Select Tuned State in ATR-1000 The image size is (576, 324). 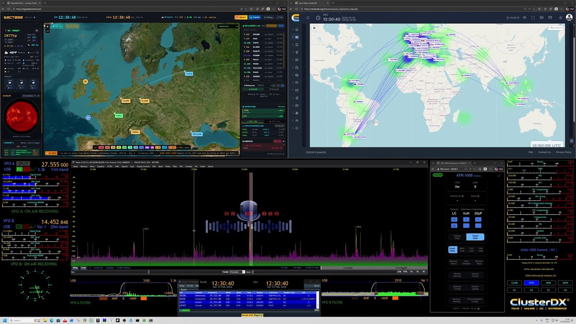(x=475, y=237)
